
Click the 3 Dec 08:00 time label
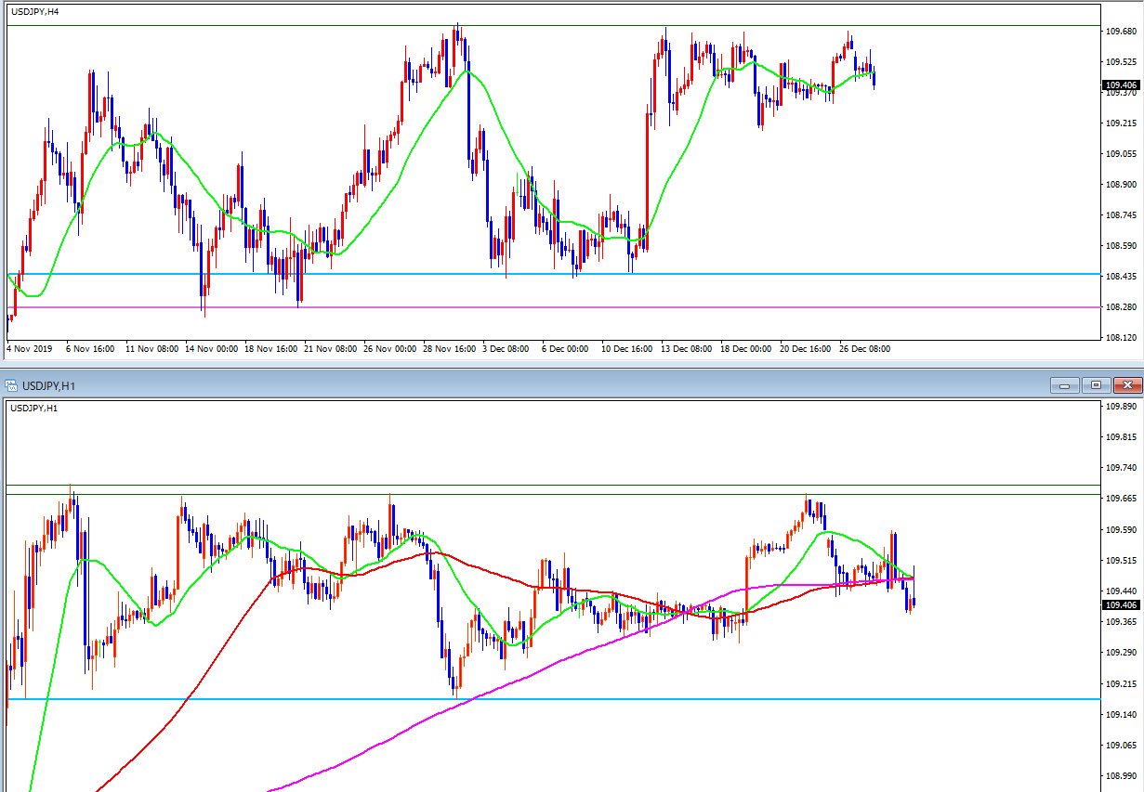click(x=506, y=349)
